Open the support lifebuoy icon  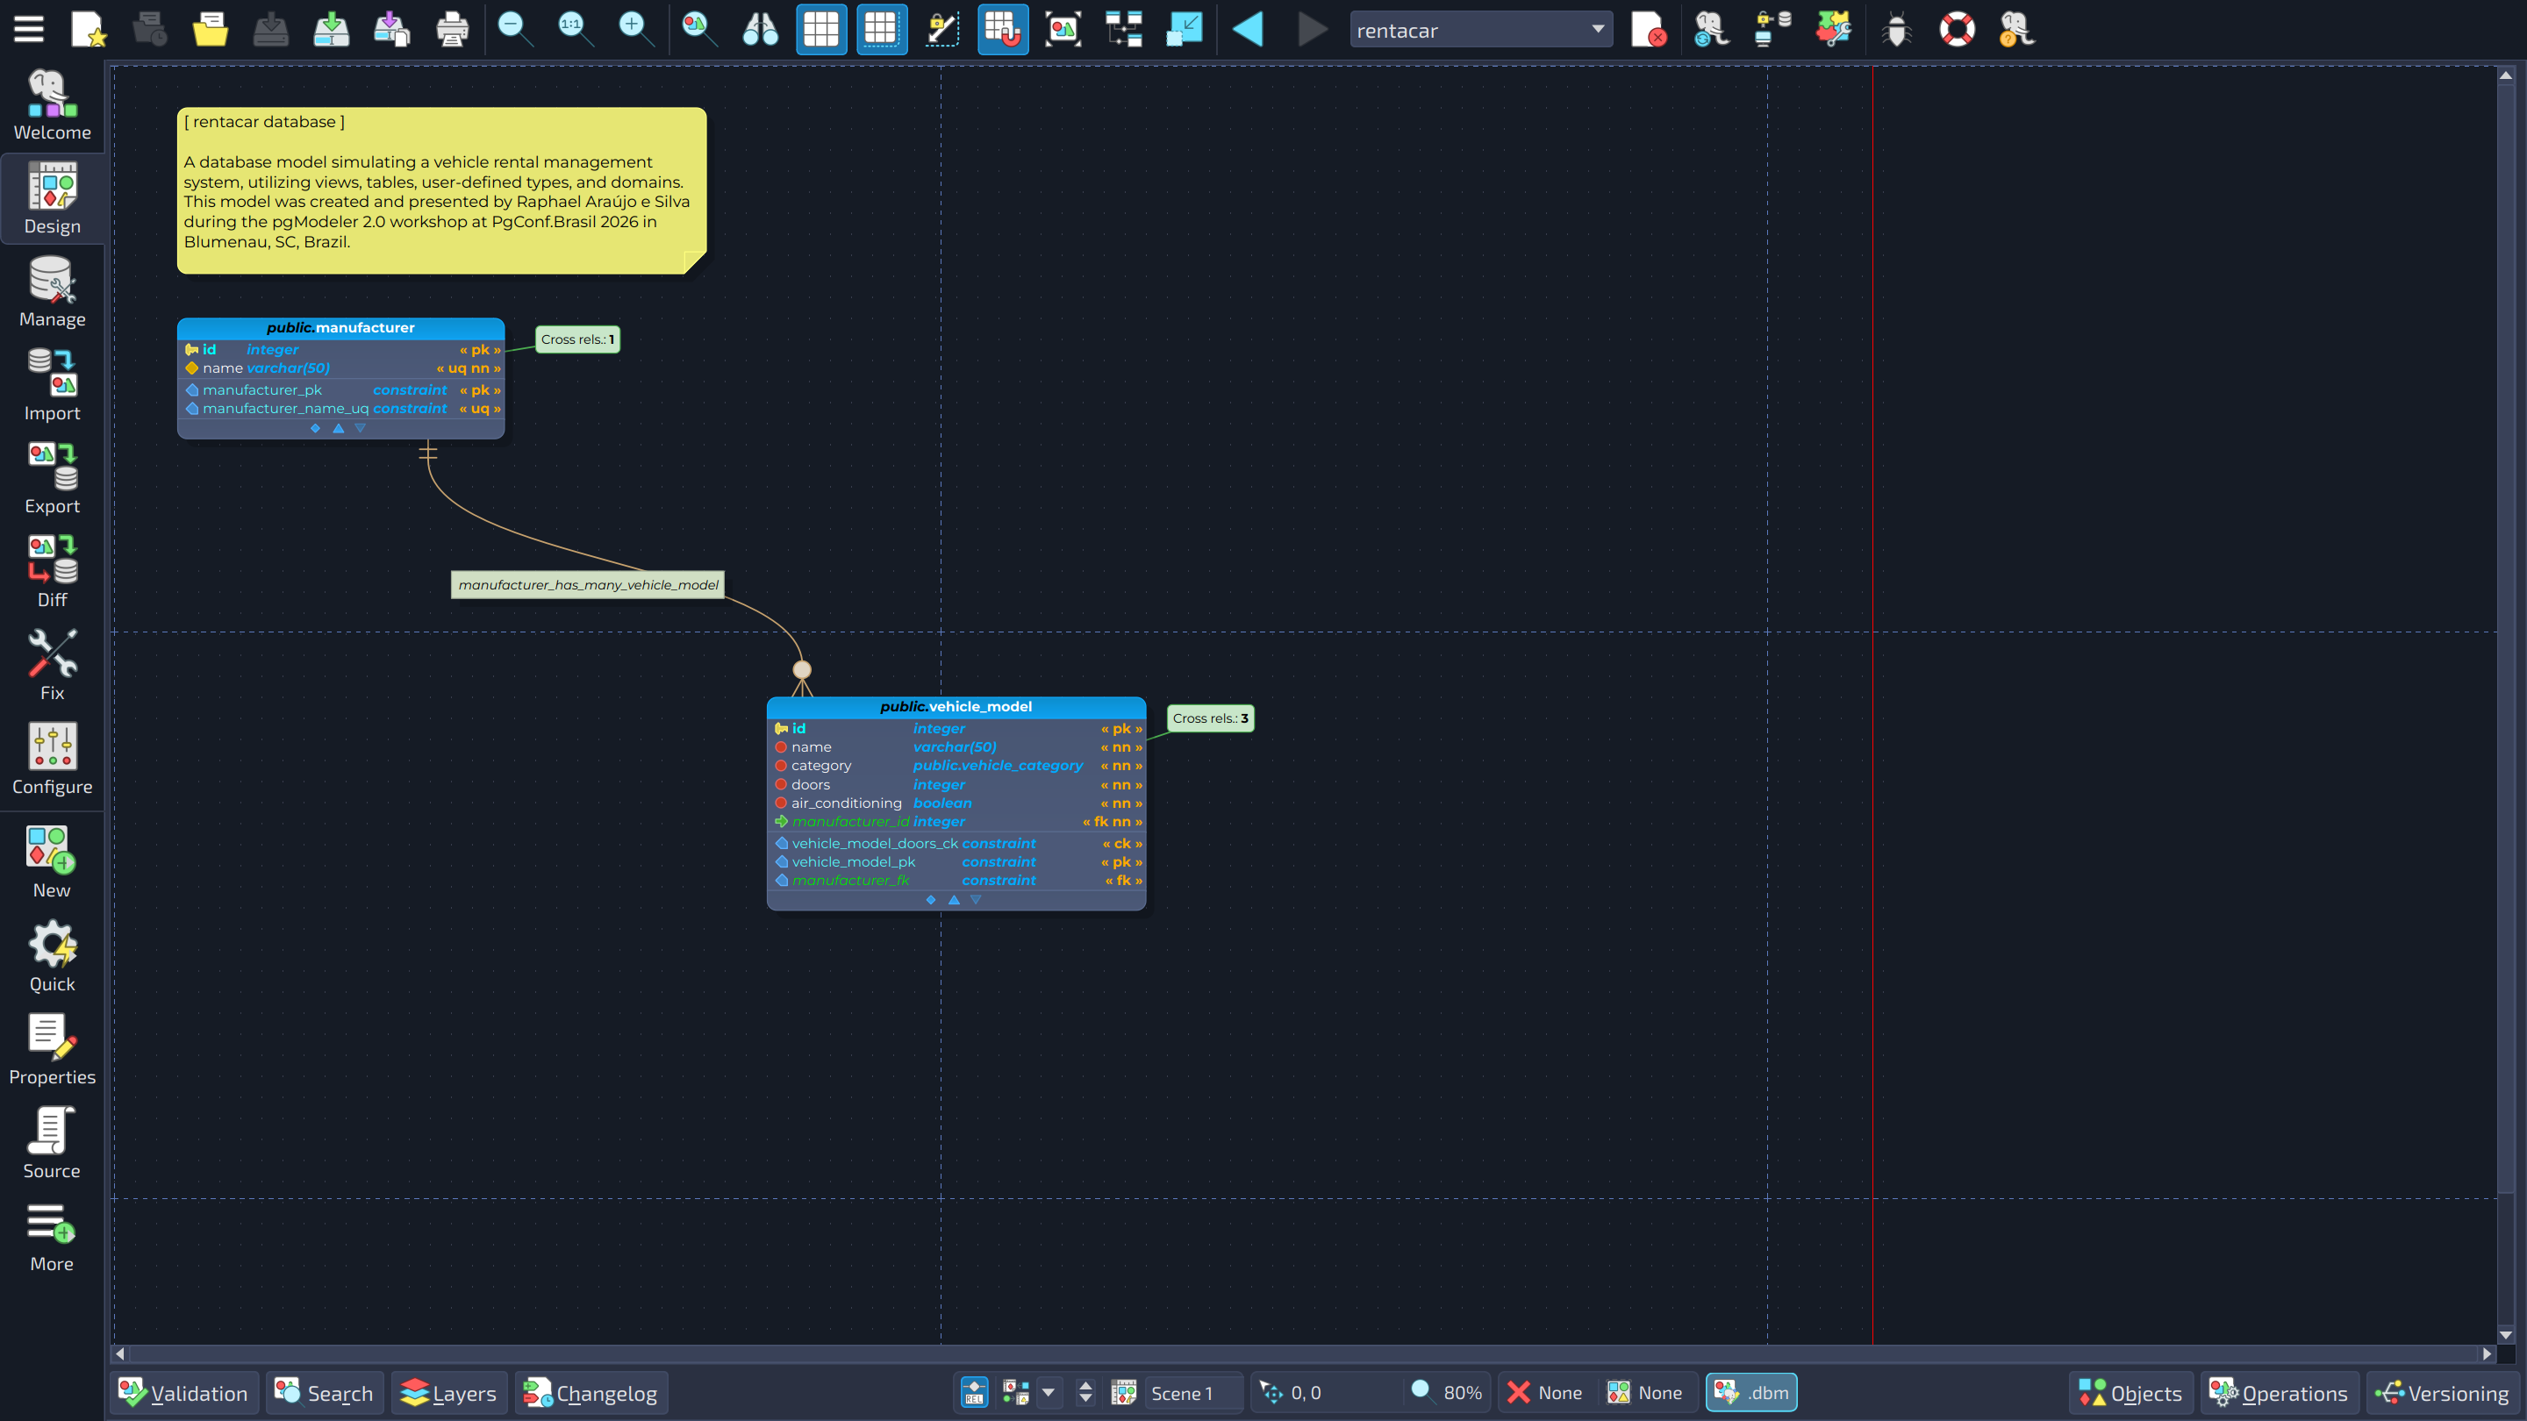point(1957,30)
